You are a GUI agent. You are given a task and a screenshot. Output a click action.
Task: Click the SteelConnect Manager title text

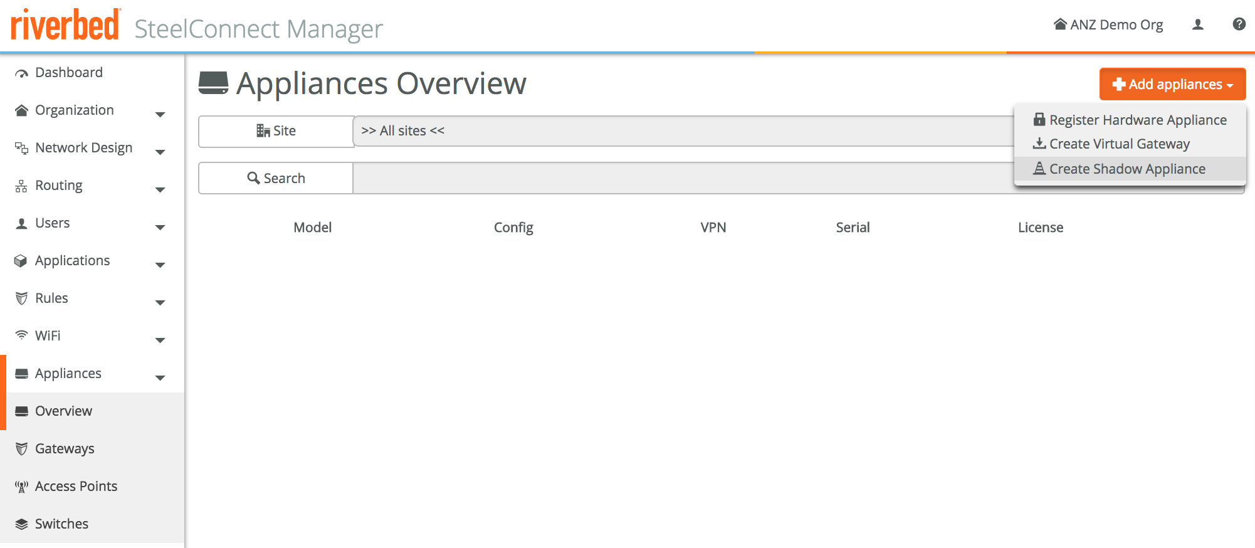(x=258, y=29)
